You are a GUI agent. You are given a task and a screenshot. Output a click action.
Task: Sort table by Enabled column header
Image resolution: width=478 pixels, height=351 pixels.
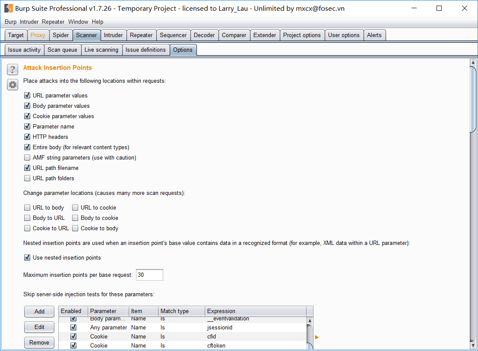coord(73,311)
